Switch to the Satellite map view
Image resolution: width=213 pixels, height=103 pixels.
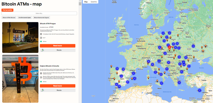point(93,2)
